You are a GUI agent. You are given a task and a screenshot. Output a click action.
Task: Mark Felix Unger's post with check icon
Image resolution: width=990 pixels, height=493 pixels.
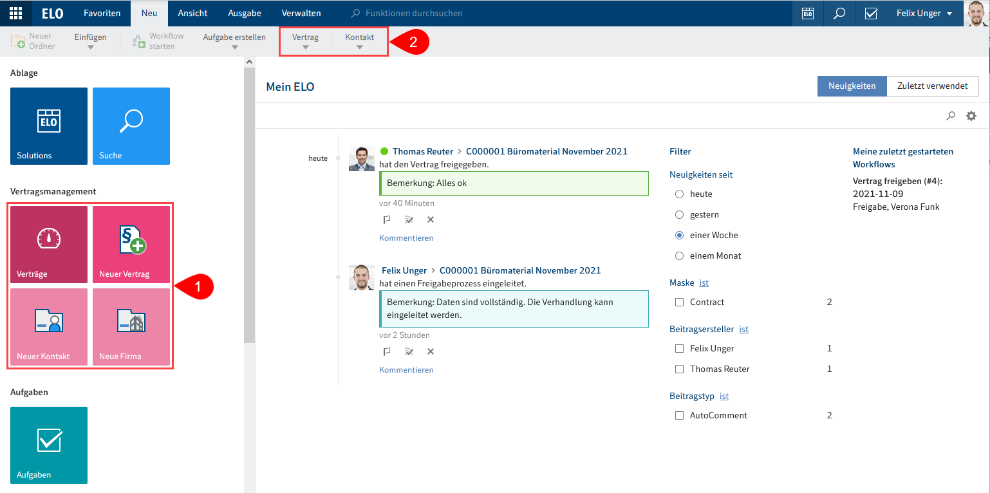tap(409, 351)
